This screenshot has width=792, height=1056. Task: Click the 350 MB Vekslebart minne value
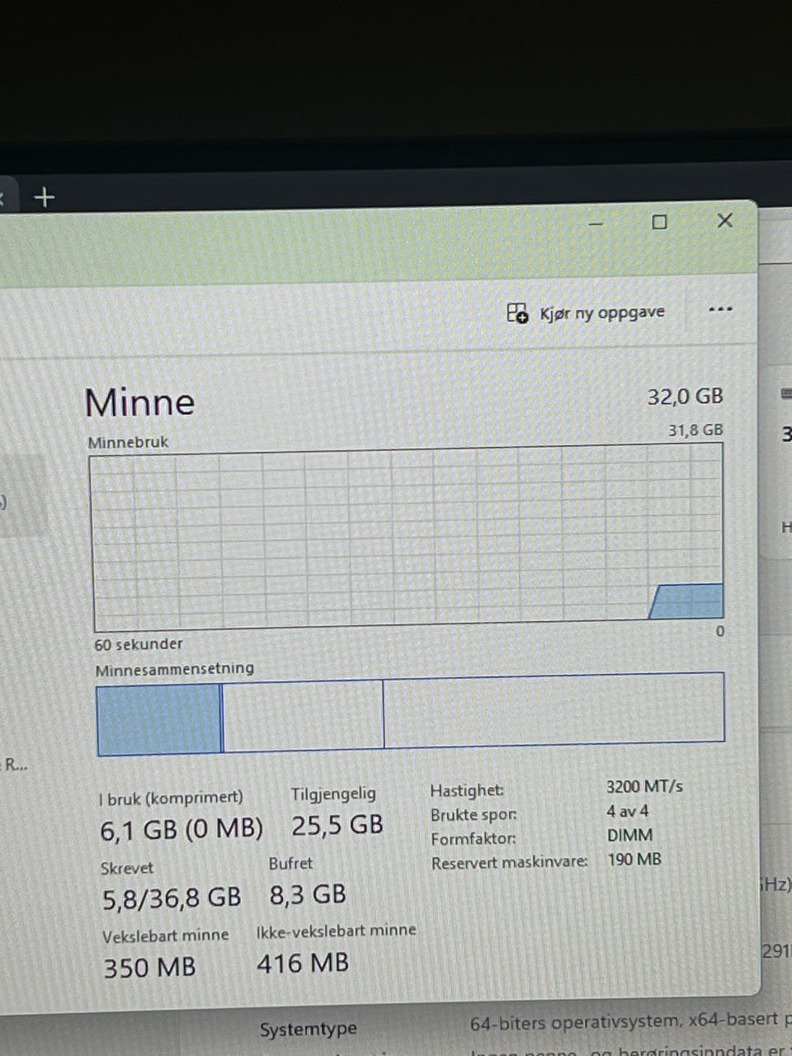[149, 967]
